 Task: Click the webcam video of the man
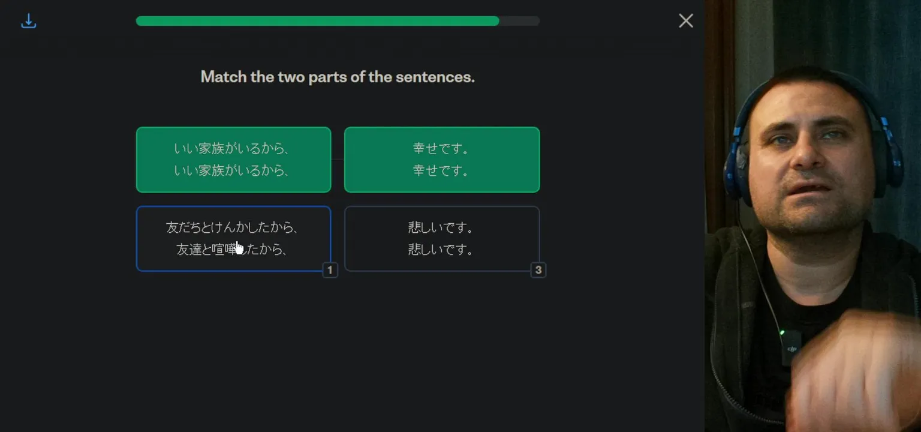tap(812, 216)
